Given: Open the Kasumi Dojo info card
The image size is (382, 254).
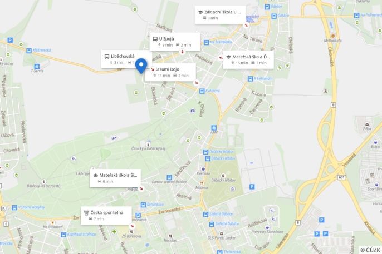Looking at the screenshot, I should tap(170, 72).
